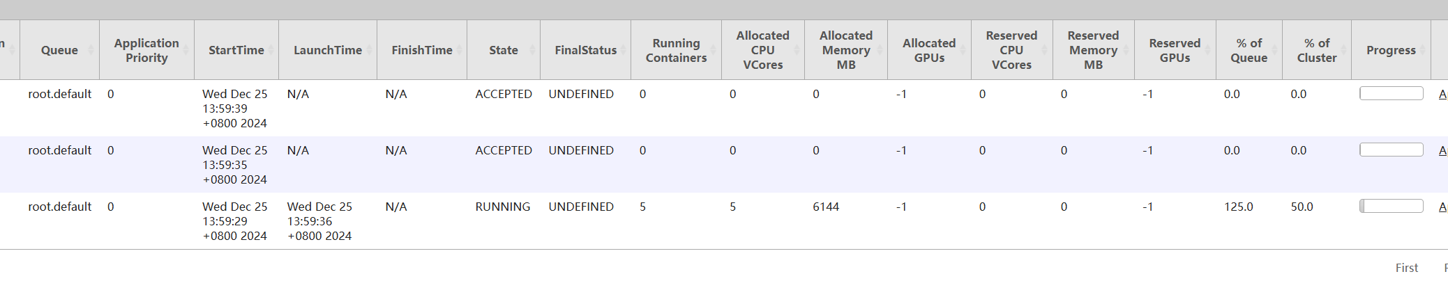The width and height of the screenshot is (1448, 281).
Task: Sort by Allocated CPU VCores
Action: coord(762,50)
